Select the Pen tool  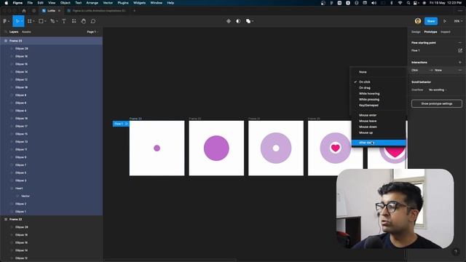52,21
